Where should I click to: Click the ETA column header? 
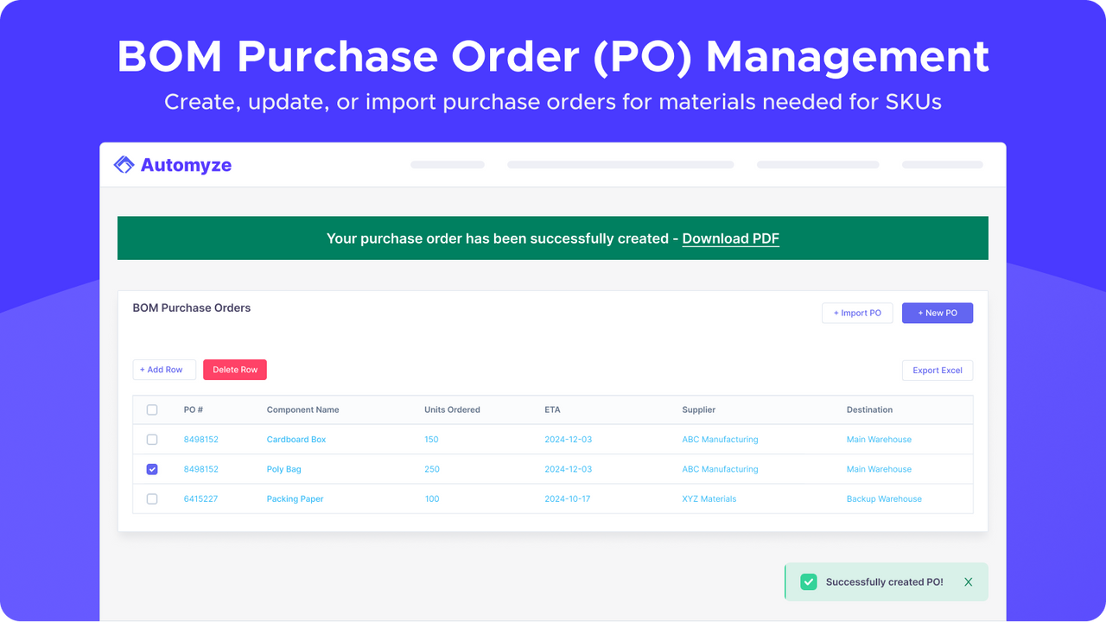coord(552,409)
